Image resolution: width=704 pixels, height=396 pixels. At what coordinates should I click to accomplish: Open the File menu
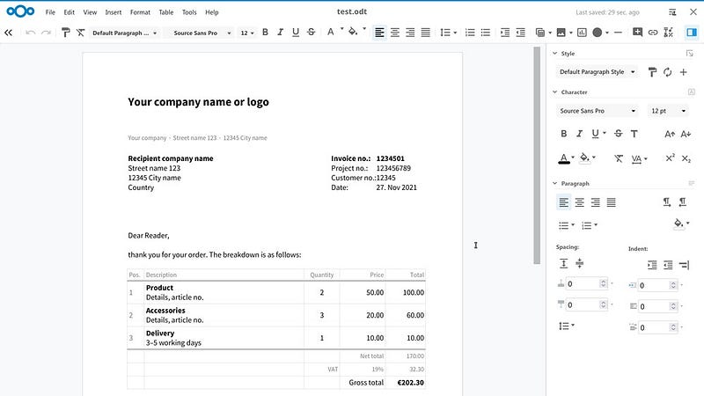[x=50, y=12]
